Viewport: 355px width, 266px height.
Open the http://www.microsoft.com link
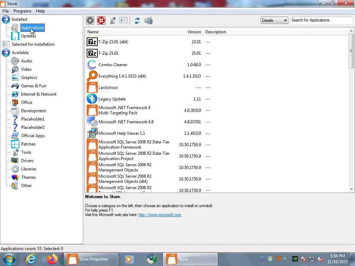pyautogui.click(x=159, y=215)
